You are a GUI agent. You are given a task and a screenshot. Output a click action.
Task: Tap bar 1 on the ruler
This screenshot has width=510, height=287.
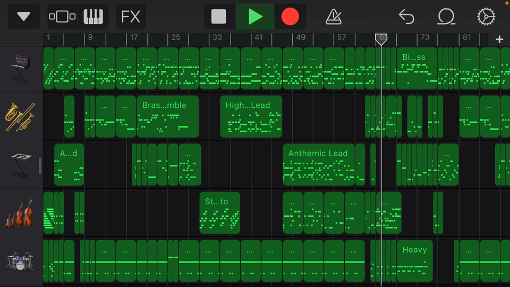[x=48, y=37]
